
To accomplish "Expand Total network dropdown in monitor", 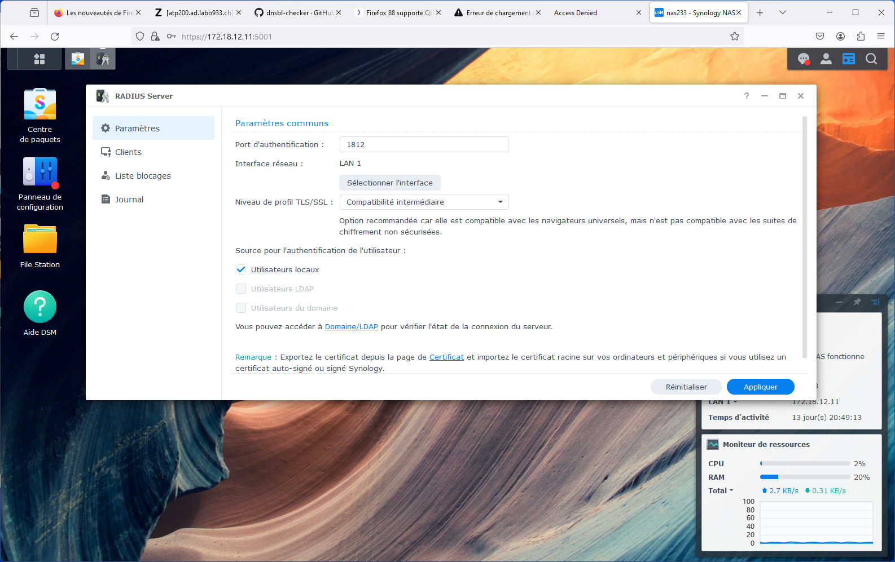I will 721,490.
